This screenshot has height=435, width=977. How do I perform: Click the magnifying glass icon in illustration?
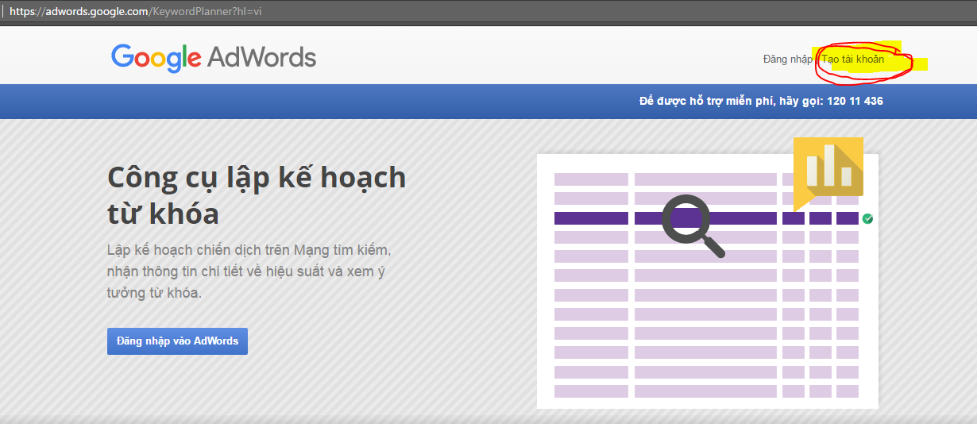[693, 227]
